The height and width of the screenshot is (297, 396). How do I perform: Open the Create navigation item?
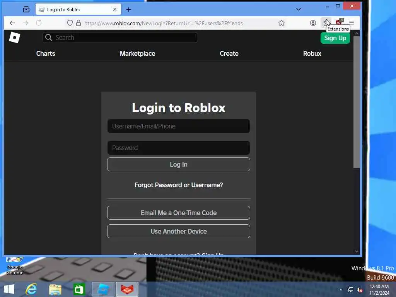[229, 53]
